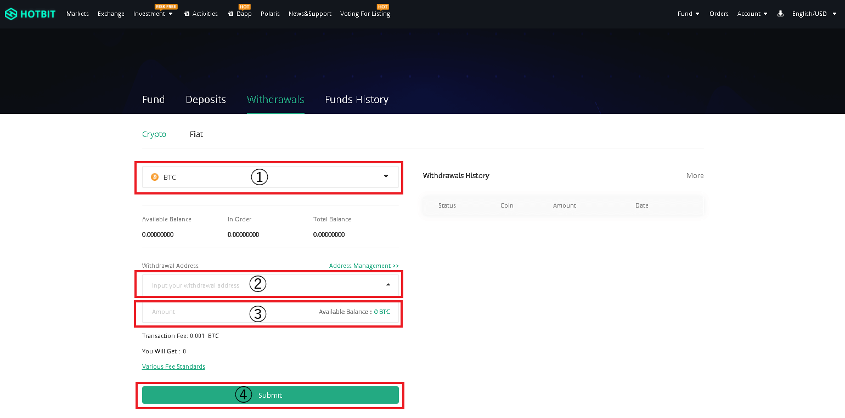Open News&Support in navigation
The width and height of the screenshot is (845, 418).
[310, 14]
